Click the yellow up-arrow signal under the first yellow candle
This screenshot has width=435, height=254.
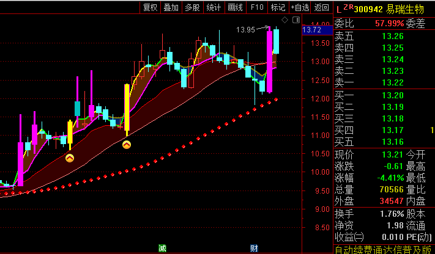coord(70,158)
